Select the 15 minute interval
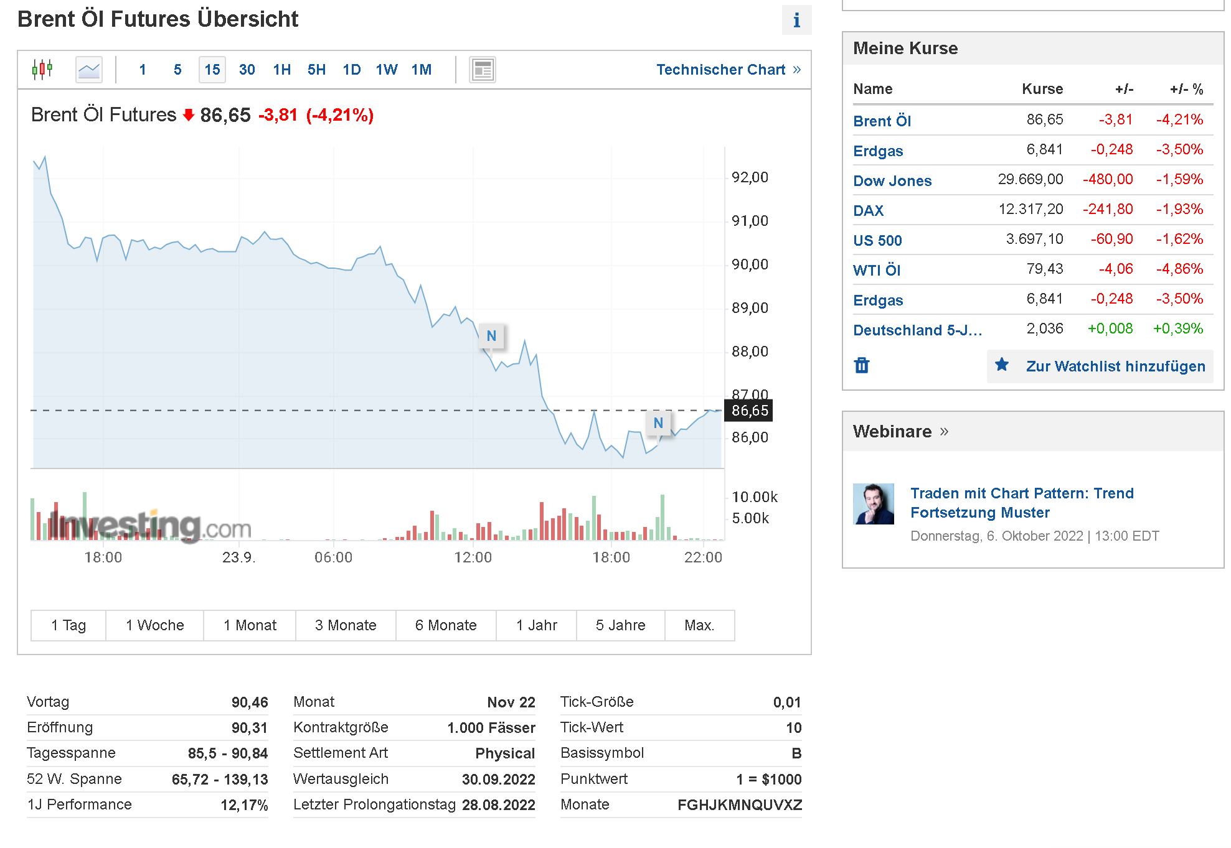This screenshot has width=1231, height=848. click(212, 70)
